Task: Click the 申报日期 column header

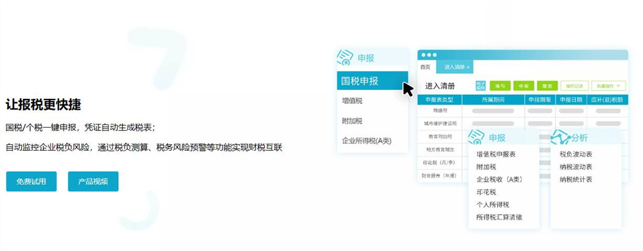Action: pyautogui.click(x=571, y=100)
